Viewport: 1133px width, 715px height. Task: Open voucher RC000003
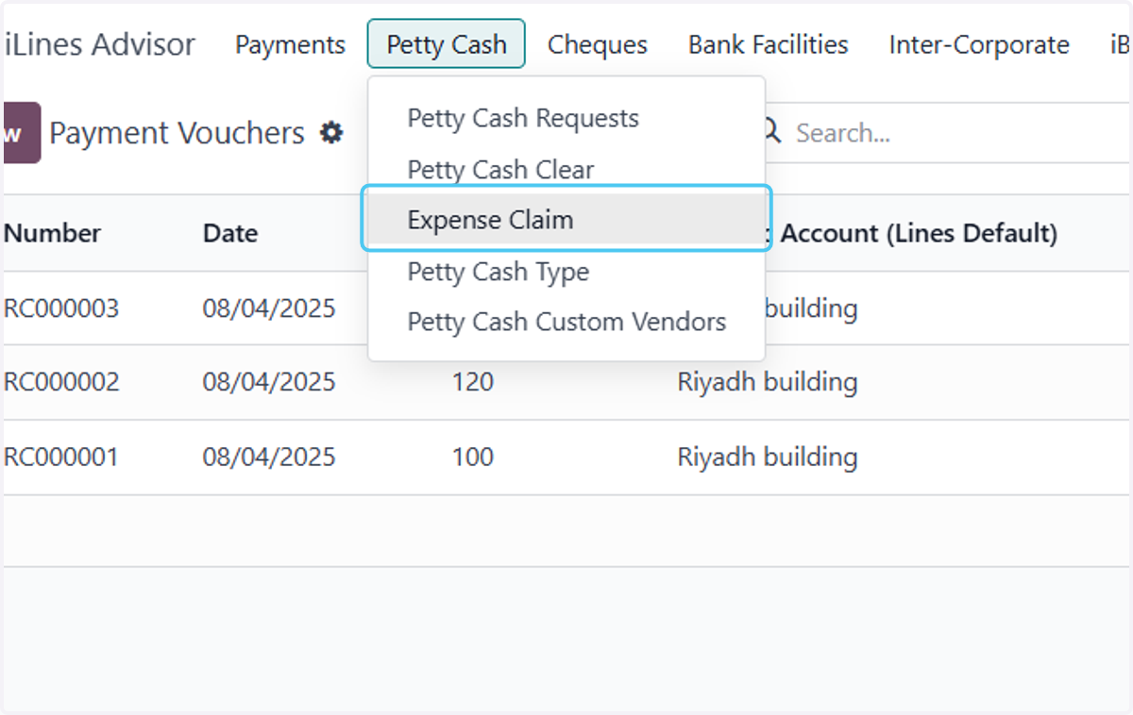click(61, 308)
